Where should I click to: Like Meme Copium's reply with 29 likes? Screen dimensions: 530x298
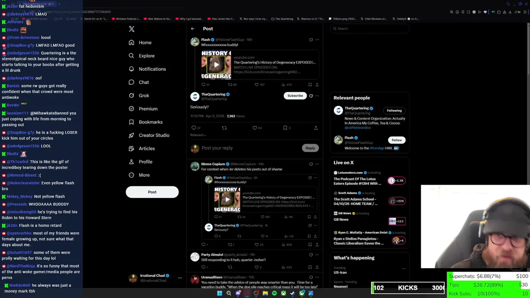pyautogui.click(x=259, y=245)
